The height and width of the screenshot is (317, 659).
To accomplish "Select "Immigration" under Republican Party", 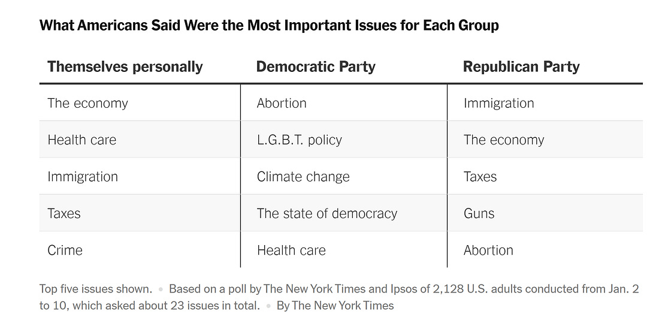I will click(x=498, y=103).
